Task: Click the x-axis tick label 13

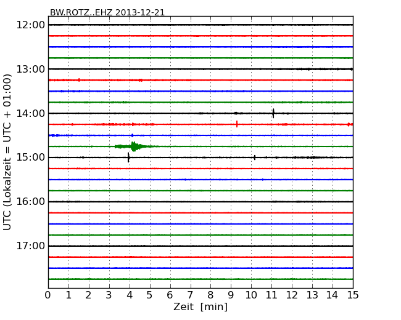Action: (x=312, y=295)
